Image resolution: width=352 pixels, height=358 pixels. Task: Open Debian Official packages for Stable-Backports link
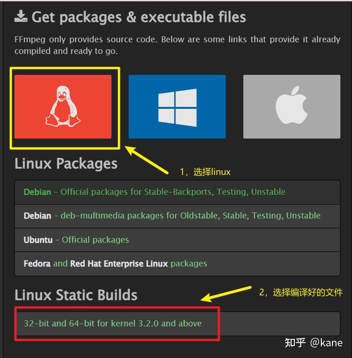[x=154, y=192]
